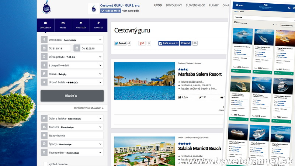Click the briefcase icon beside Názov hotela

[x=44, y=135]
